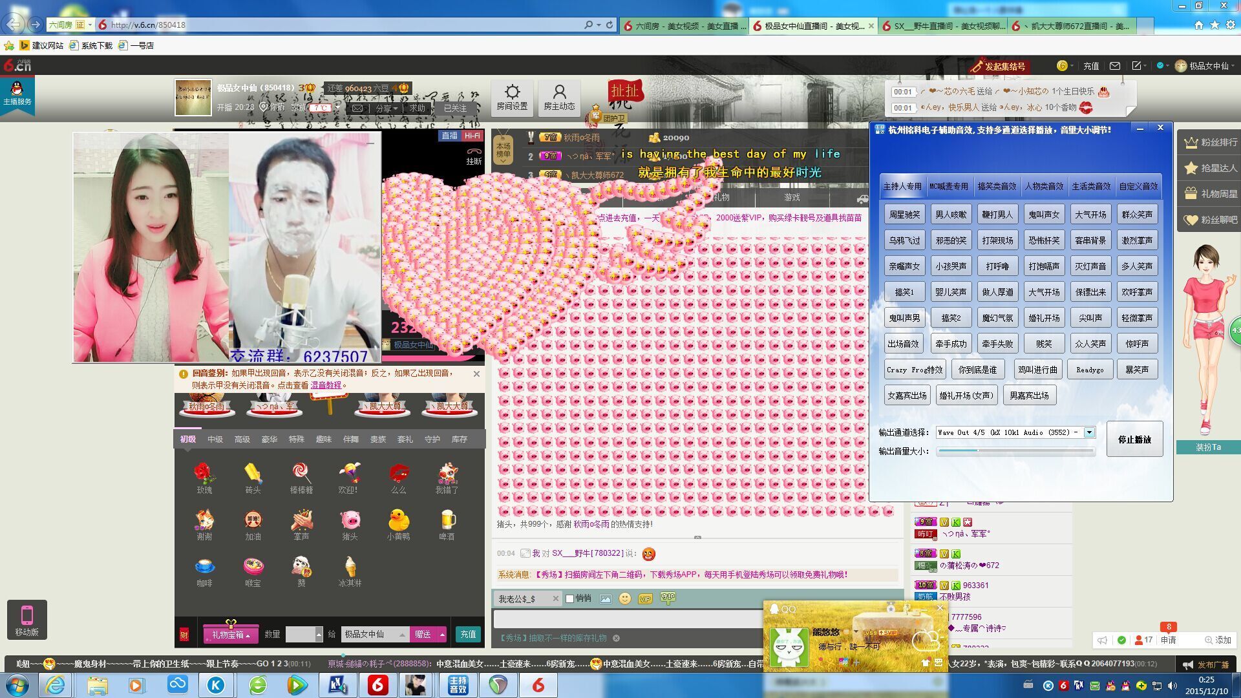Open the 人物类音效 tab

(x=1044, y=186)
